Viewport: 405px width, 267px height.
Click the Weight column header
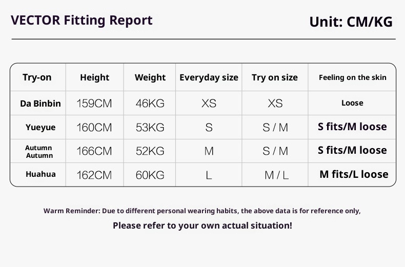coord(150,77)
